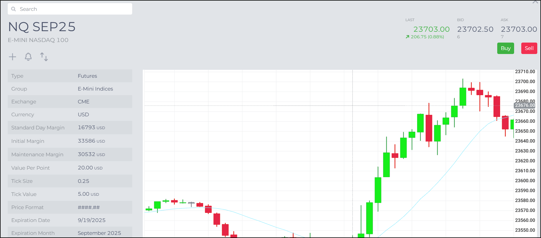Click the 23550.00 label on the price axis

click(525, 230)
